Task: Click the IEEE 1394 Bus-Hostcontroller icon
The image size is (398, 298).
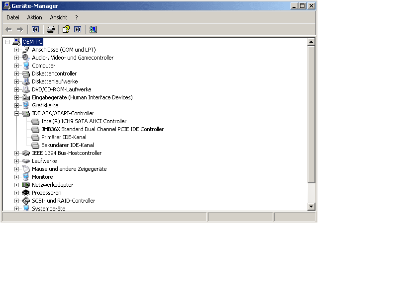Action: [x=26, y=153]
